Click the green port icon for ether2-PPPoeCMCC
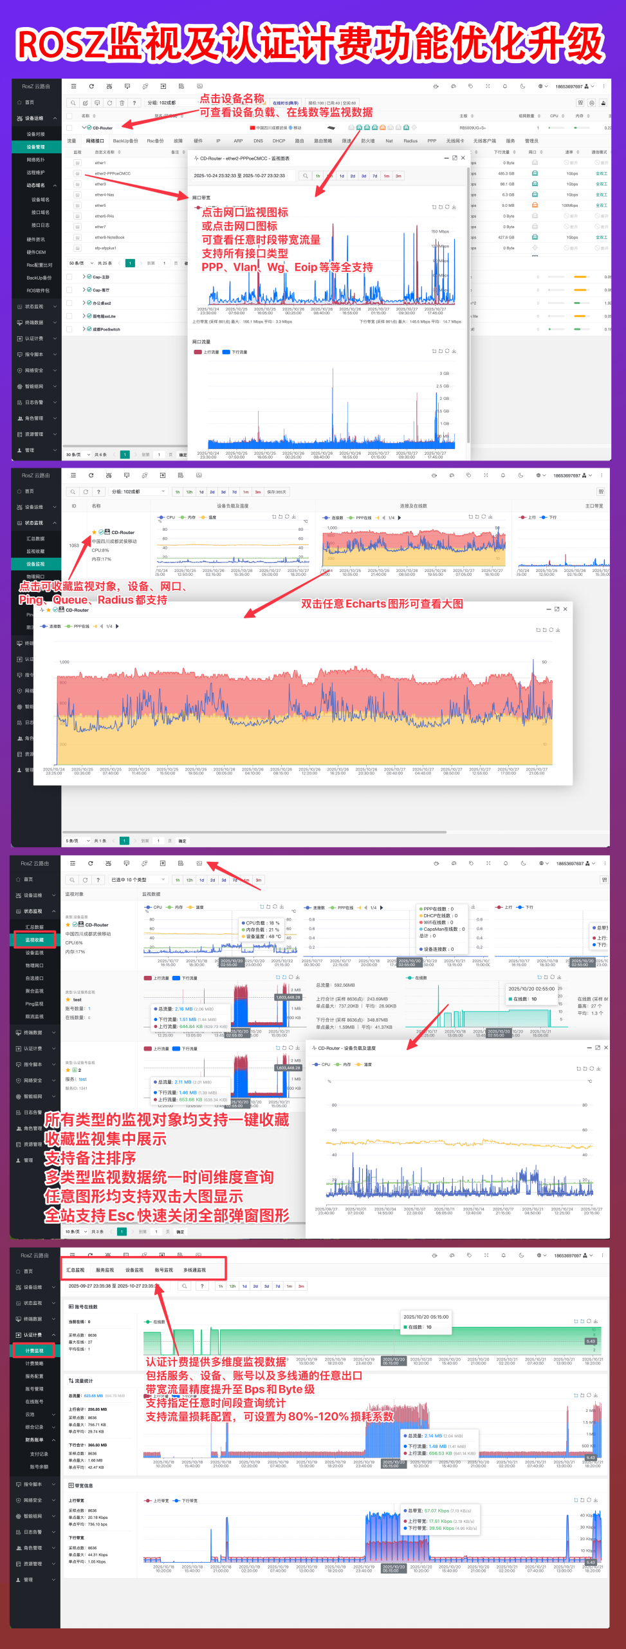Image resolution: width=626 pixels, height=1649 pixels. 535,173
